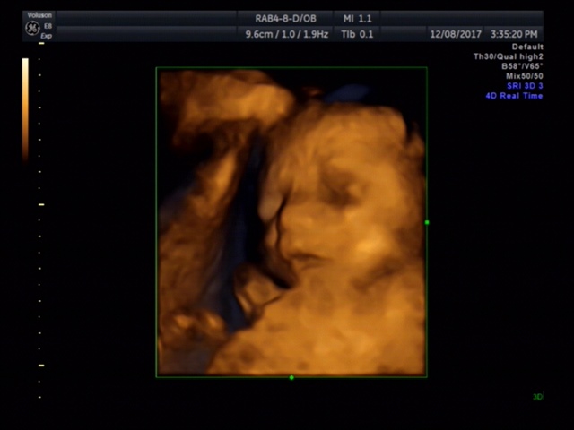Select the RAB4-8-D/OB probe label
The width and height of the screenshot is (574, 430).
click(x=285, y=18)
